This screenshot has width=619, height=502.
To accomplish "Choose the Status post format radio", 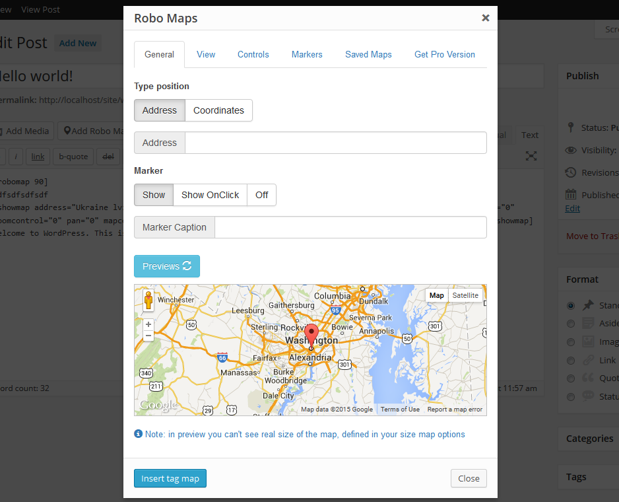I will coord(570,396).
